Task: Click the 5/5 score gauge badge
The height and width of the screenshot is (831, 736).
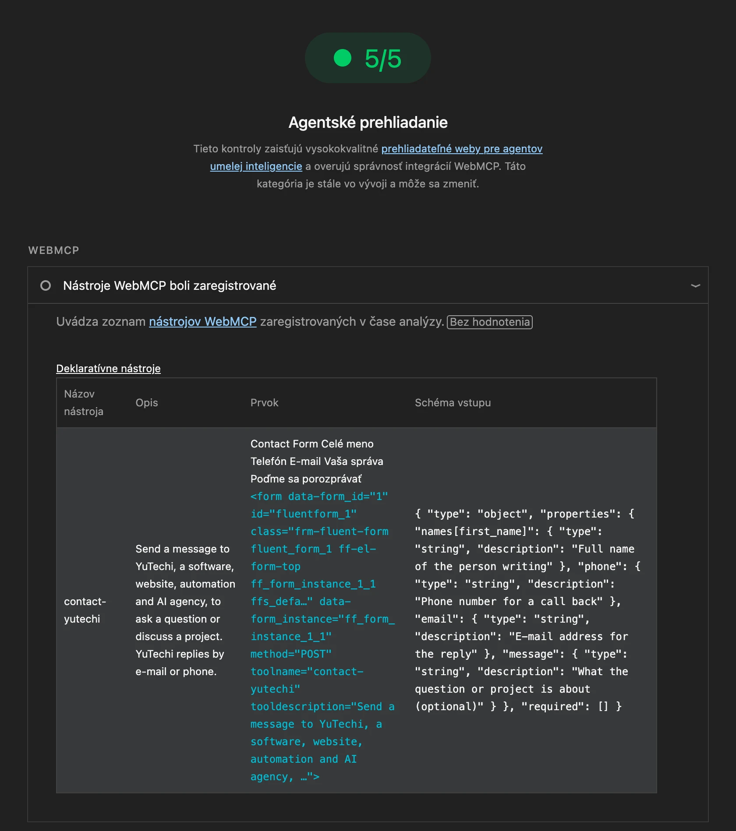Action: coord(368,58)
